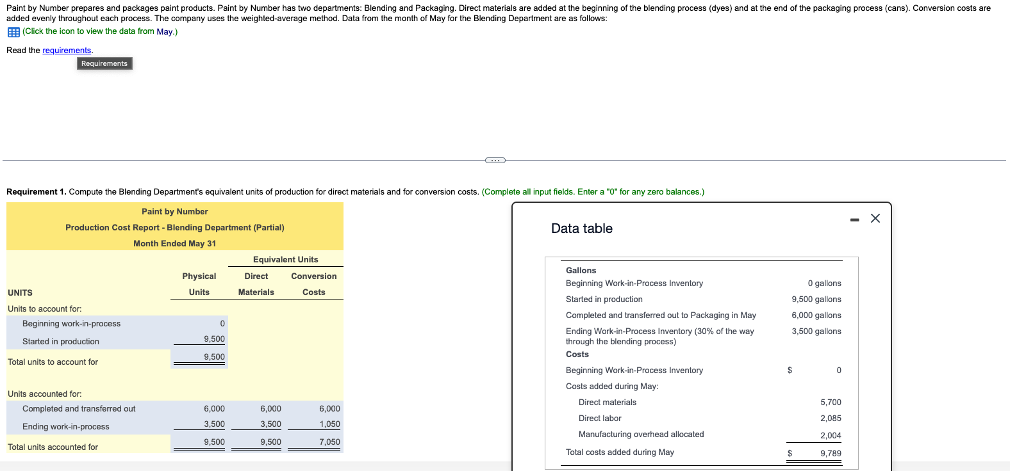Screen dimensions: 1010x471
Task: Select Completed and transferred out physical units field
Action: 199,409
